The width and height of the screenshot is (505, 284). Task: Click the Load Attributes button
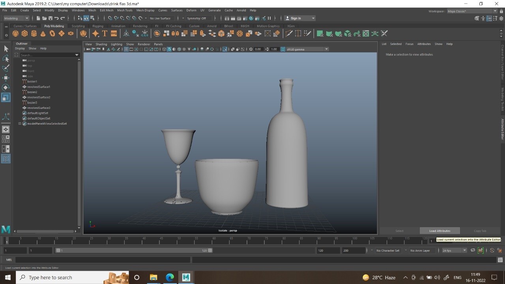tap(440, 231)
